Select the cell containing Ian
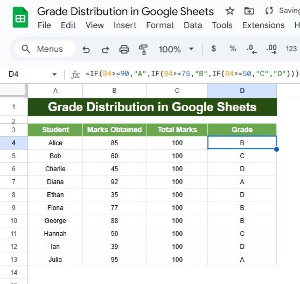300x284 pixels. coord(55,247)
